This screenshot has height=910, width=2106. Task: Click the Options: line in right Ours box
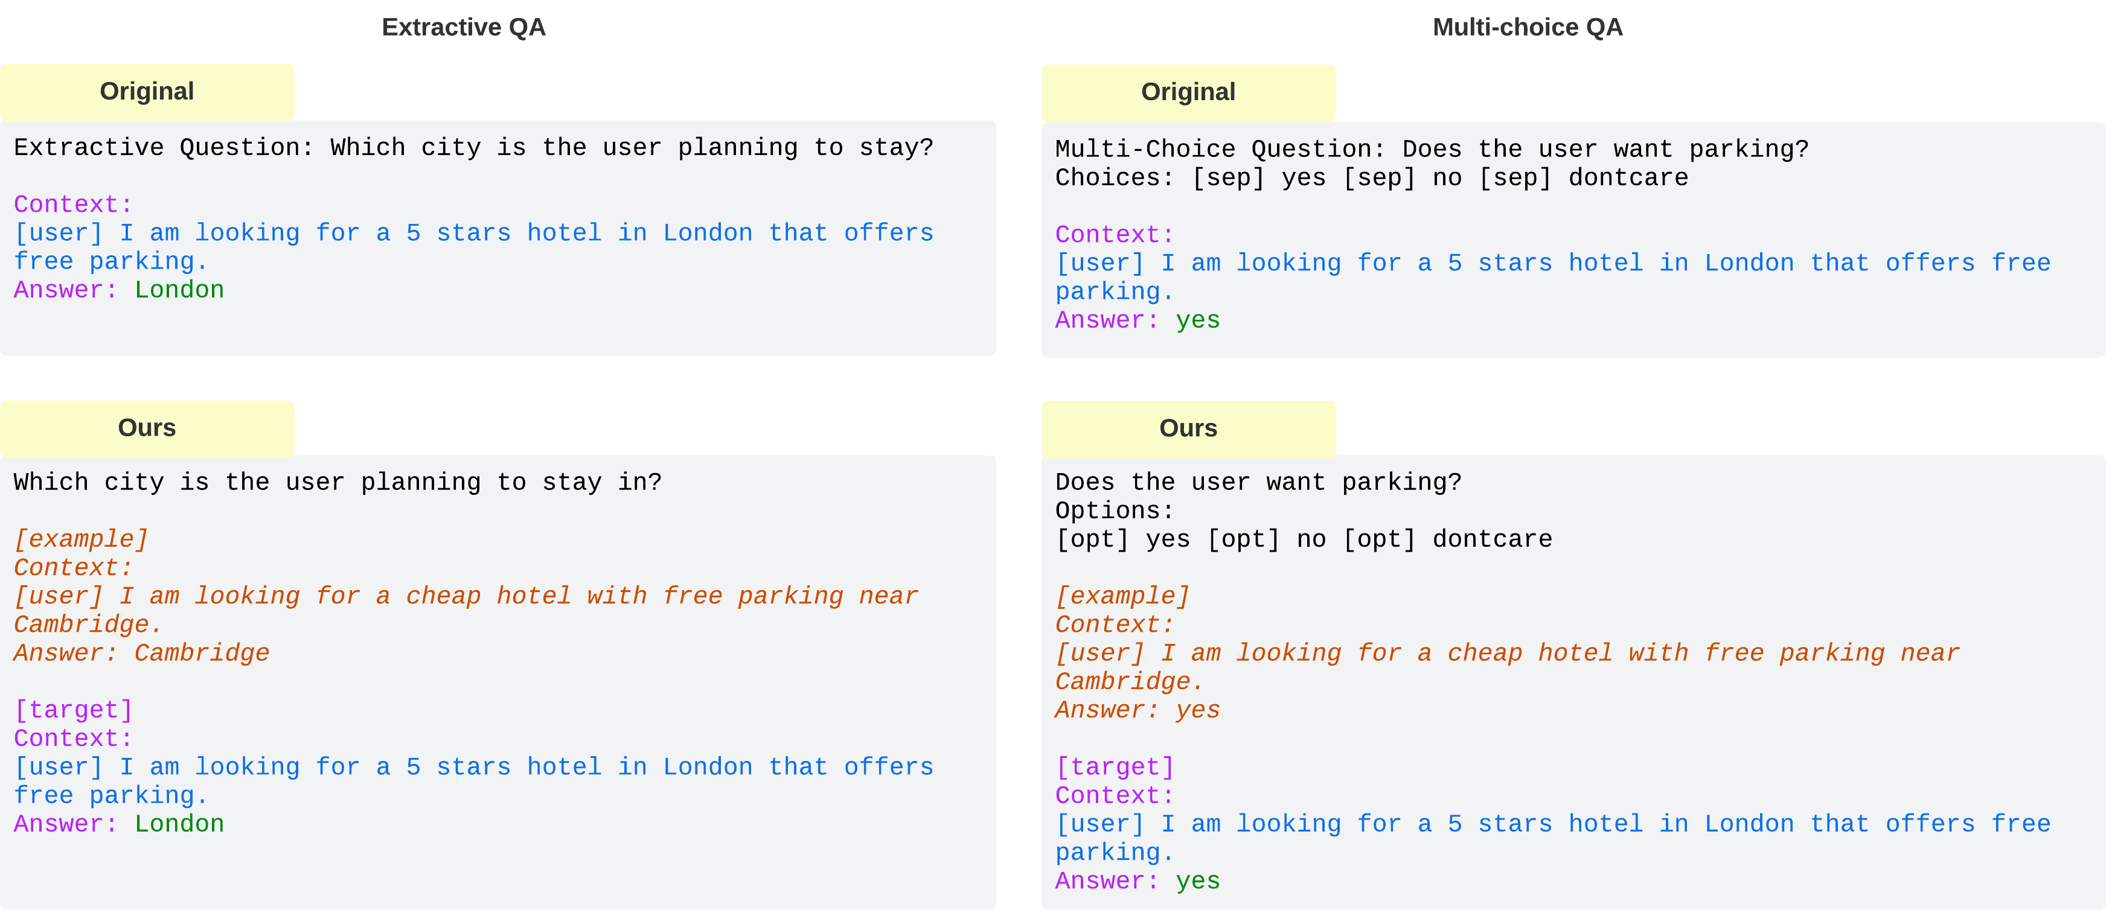point(1115,511)
